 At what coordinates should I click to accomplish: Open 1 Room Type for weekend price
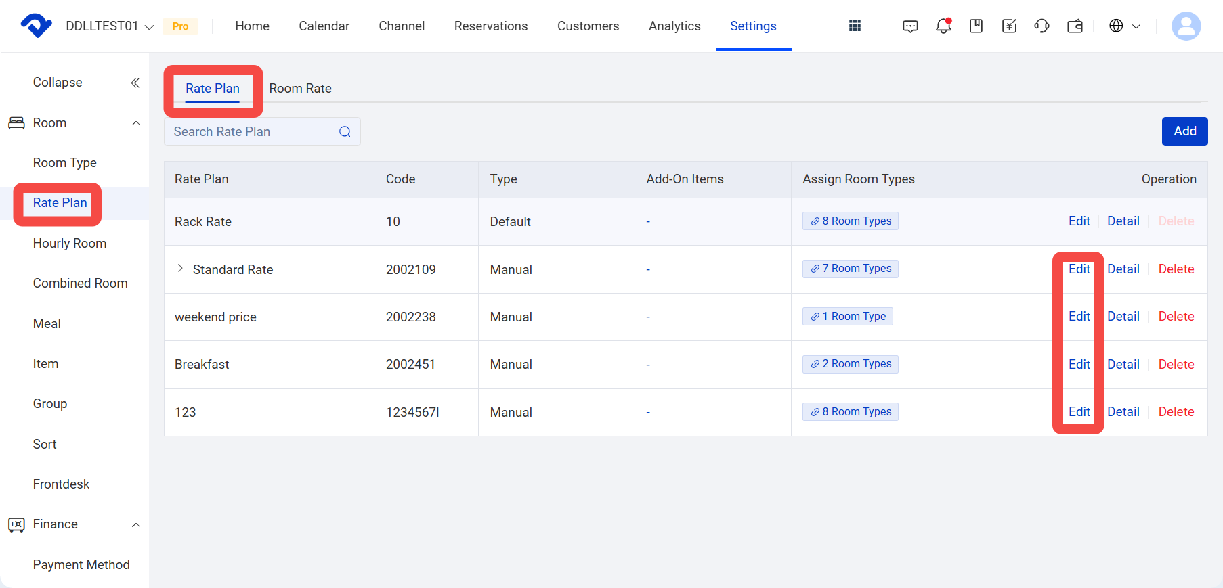pos(847,317)
